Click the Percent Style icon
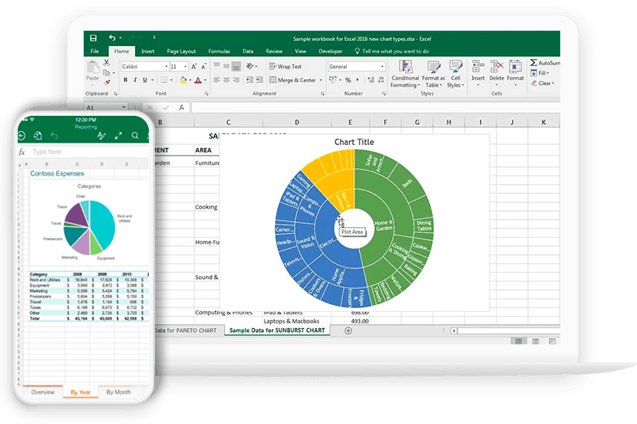 (x=348, y=80)
